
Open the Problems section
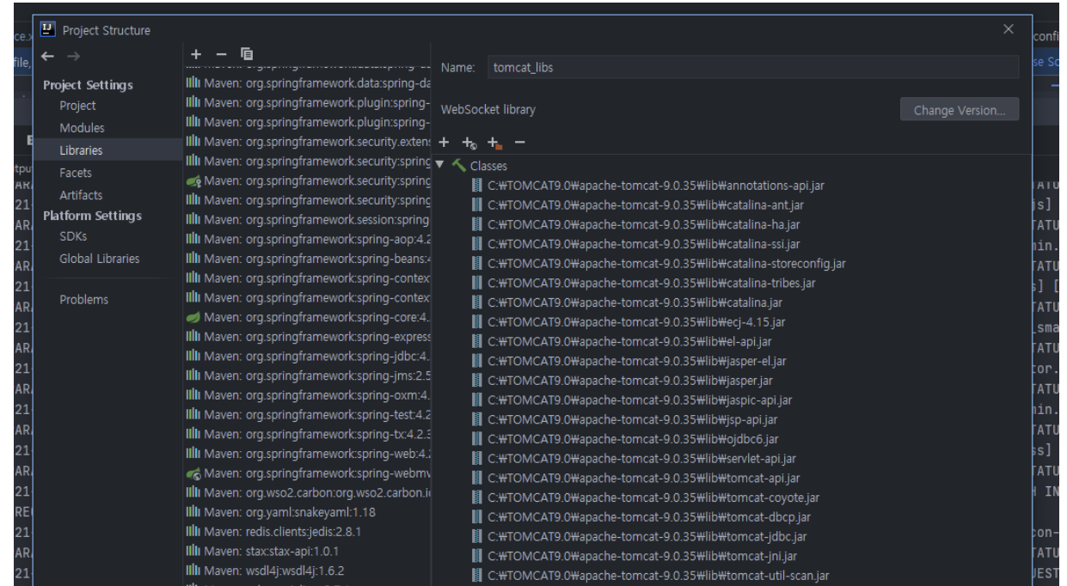[x=83, y=300]
